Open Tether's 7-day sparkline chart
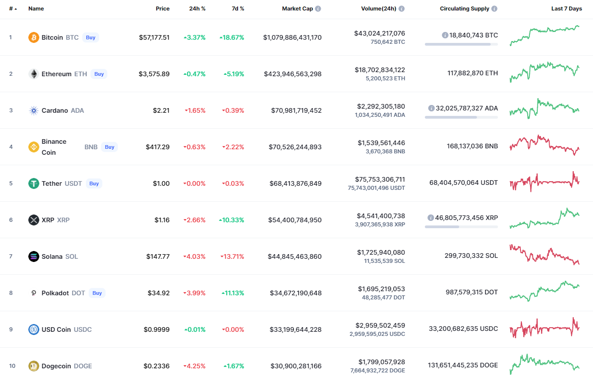The image size is (593, 382). pyautogui.click(x=545, y=182)
